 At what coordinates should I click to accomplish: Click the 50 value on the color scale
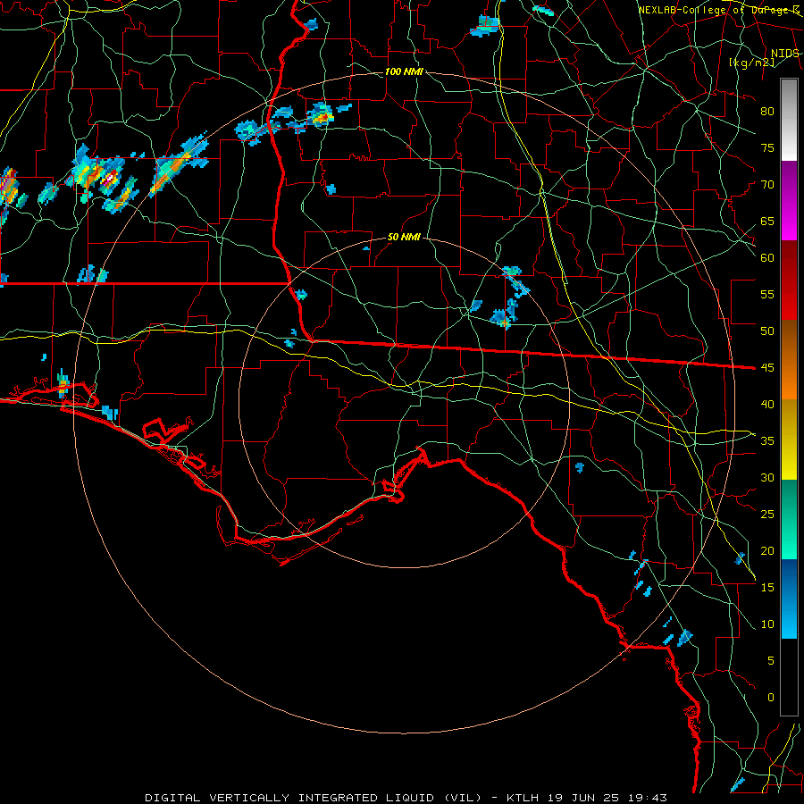[x=767, y=331]
